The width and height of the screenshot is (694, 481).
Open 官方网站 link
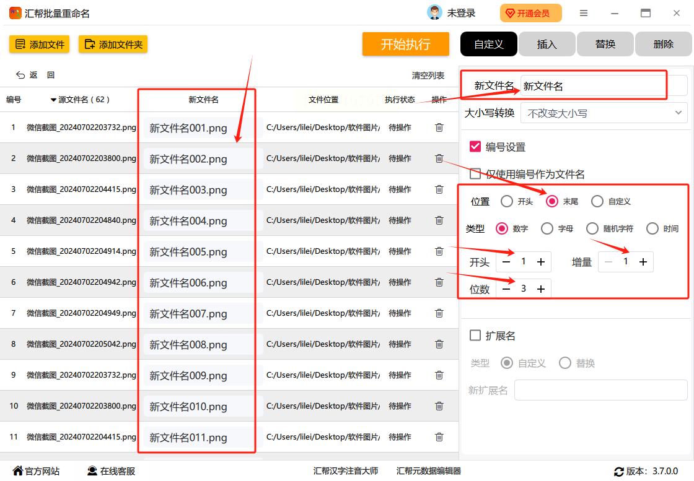[37, 471]
